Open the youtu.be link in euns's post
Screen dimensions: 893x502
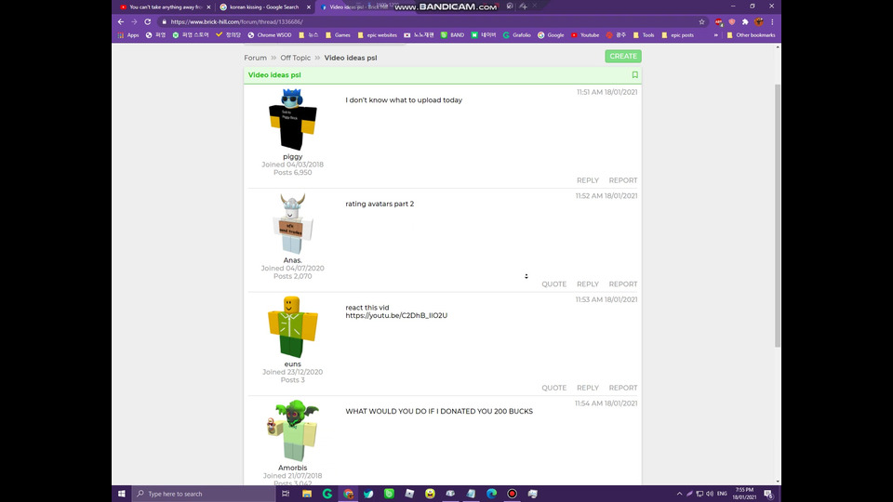[x=396, y=315]
